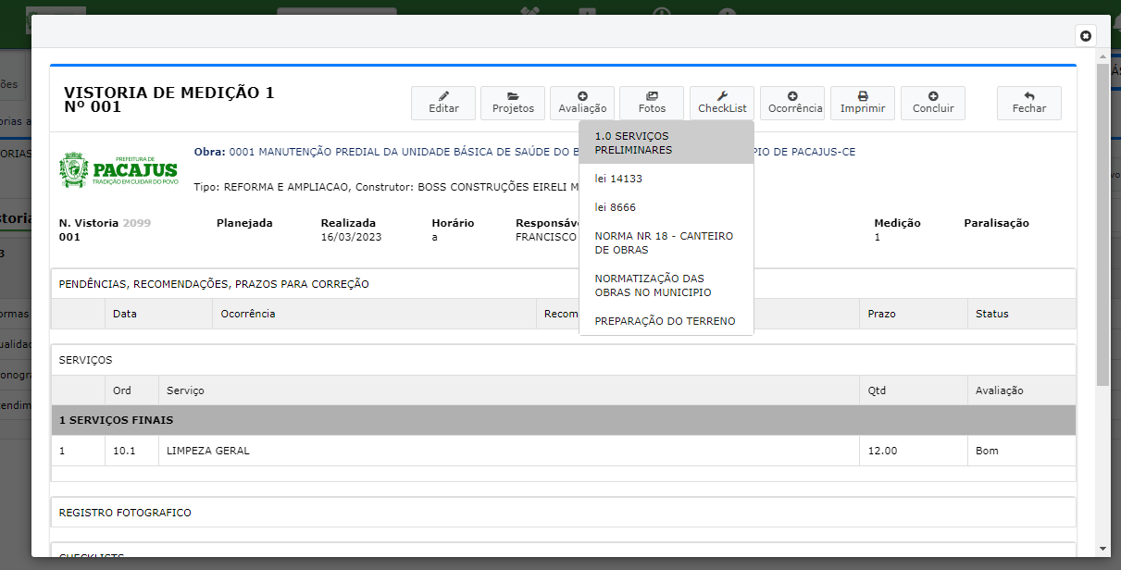Select Normatização das Obras no Município
This screenshot has width=1121, height=570.
(653, 285)
